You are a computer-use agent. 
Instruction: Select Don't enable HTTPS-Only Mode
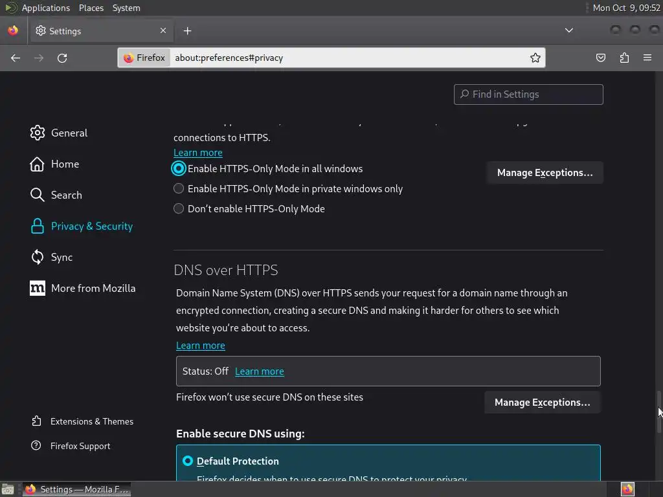pyautogui.click(x=179, y=209)
